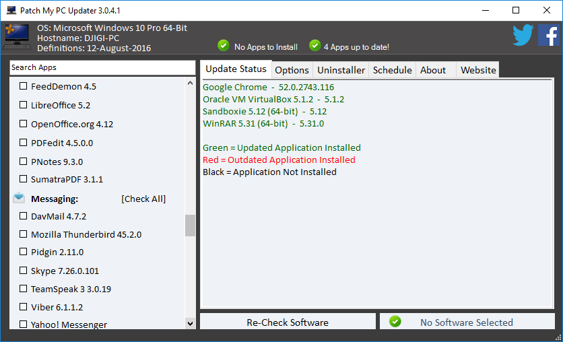The image size is (563, 342).
Task: Click the Re-Check Software button
Action: point(288,322)
